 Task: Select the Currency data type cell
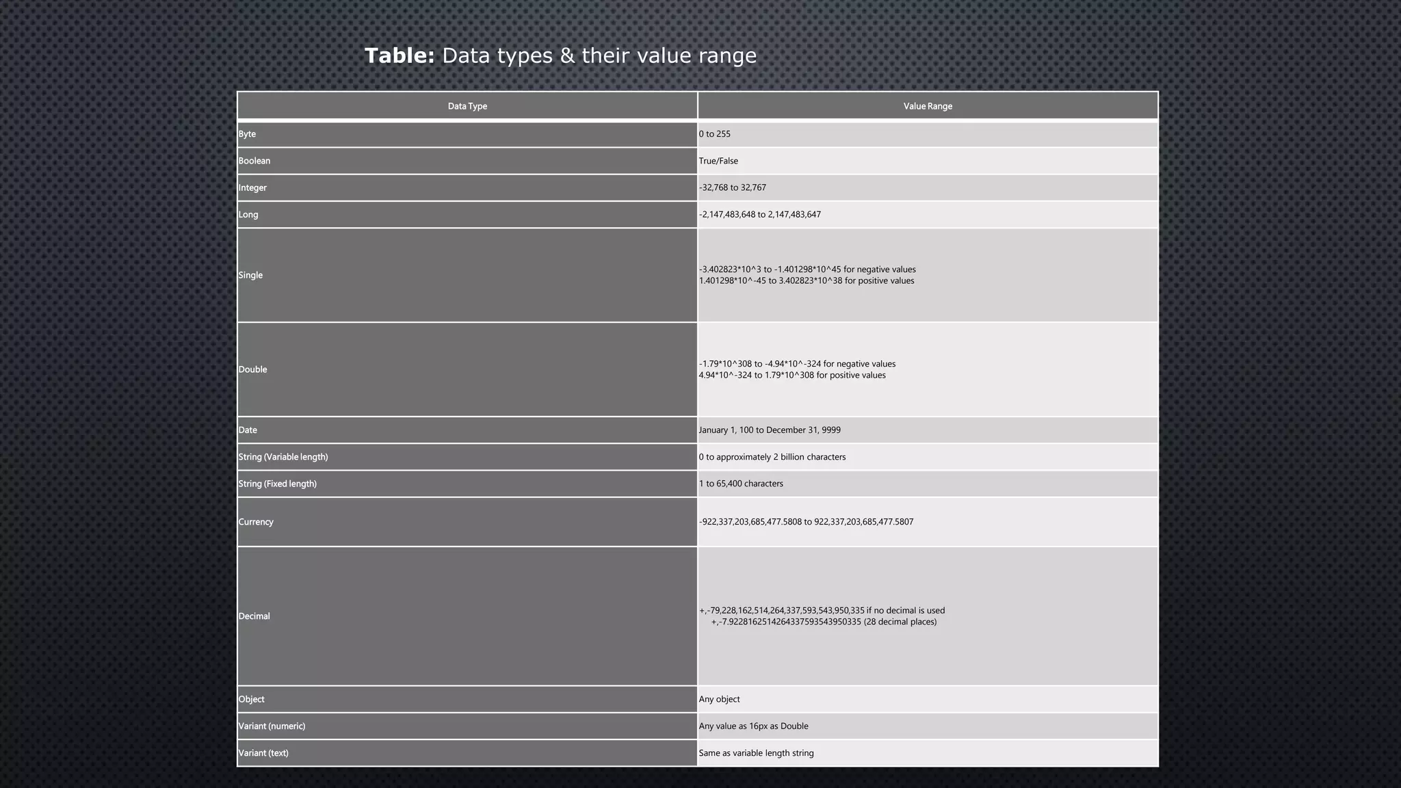pos(256,522)
